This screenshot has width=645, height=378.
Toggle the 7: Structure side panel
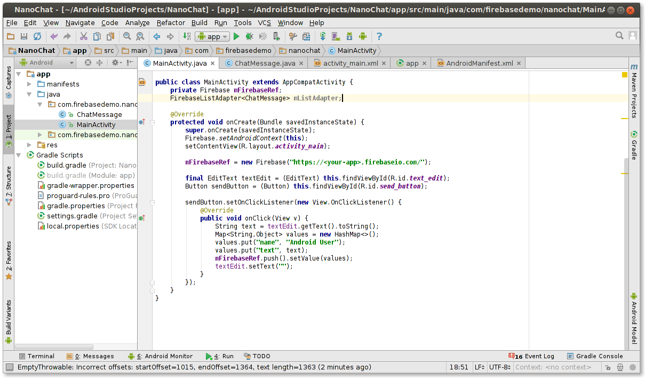[9, 185]
